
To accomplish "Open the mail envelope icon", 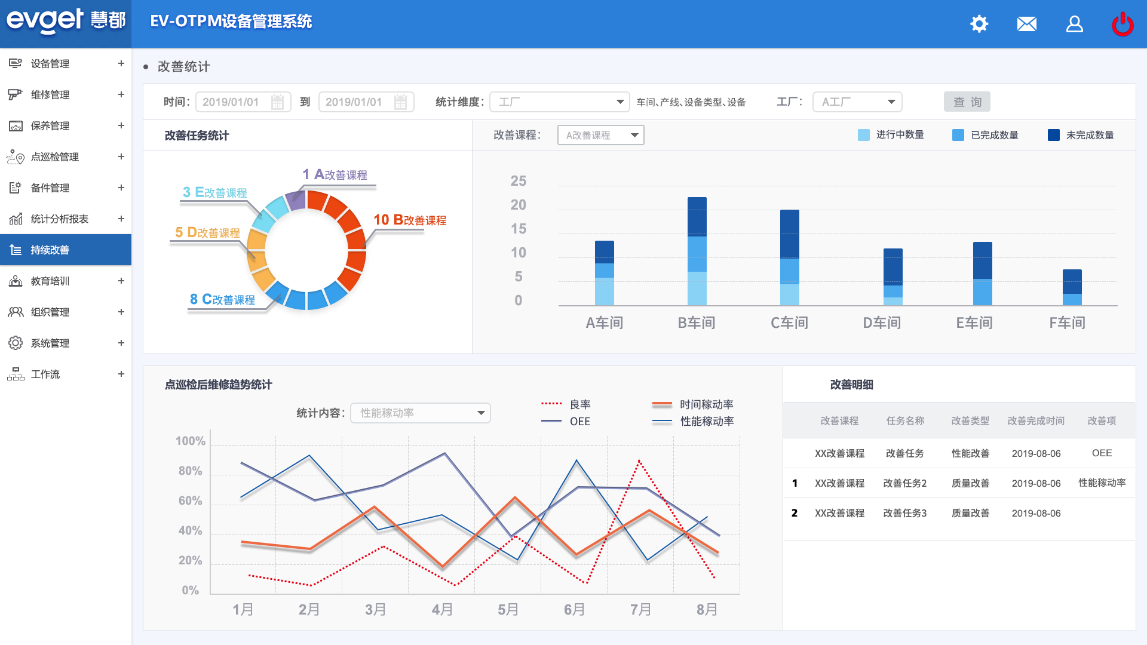I will coord(1027,24).
